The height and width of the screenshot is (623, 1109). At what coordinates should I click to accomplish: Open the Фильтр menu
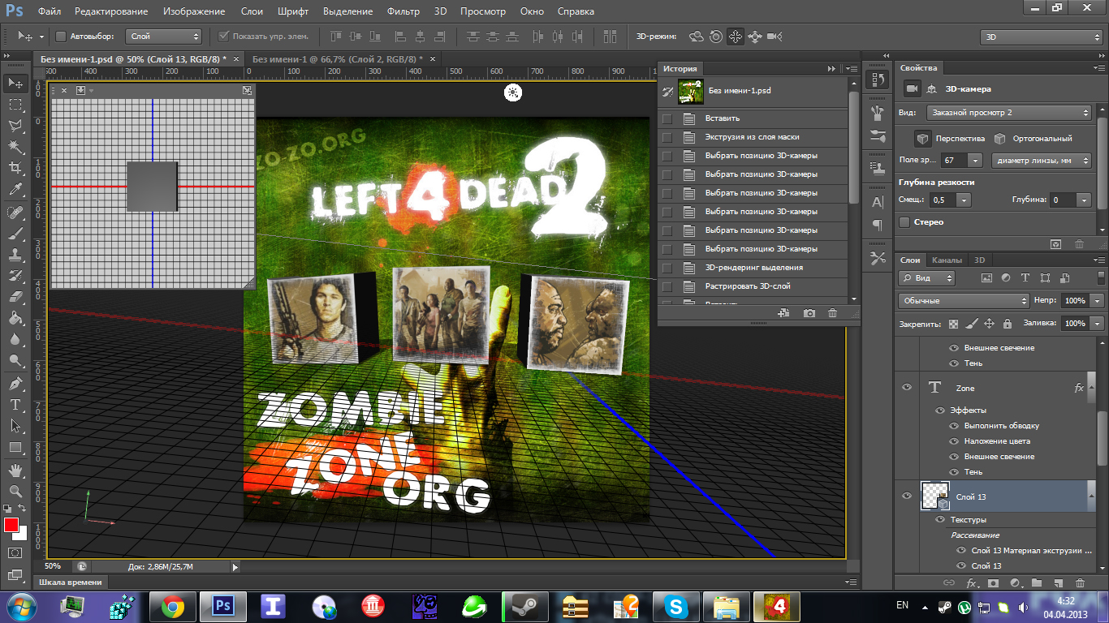[403, 11]
